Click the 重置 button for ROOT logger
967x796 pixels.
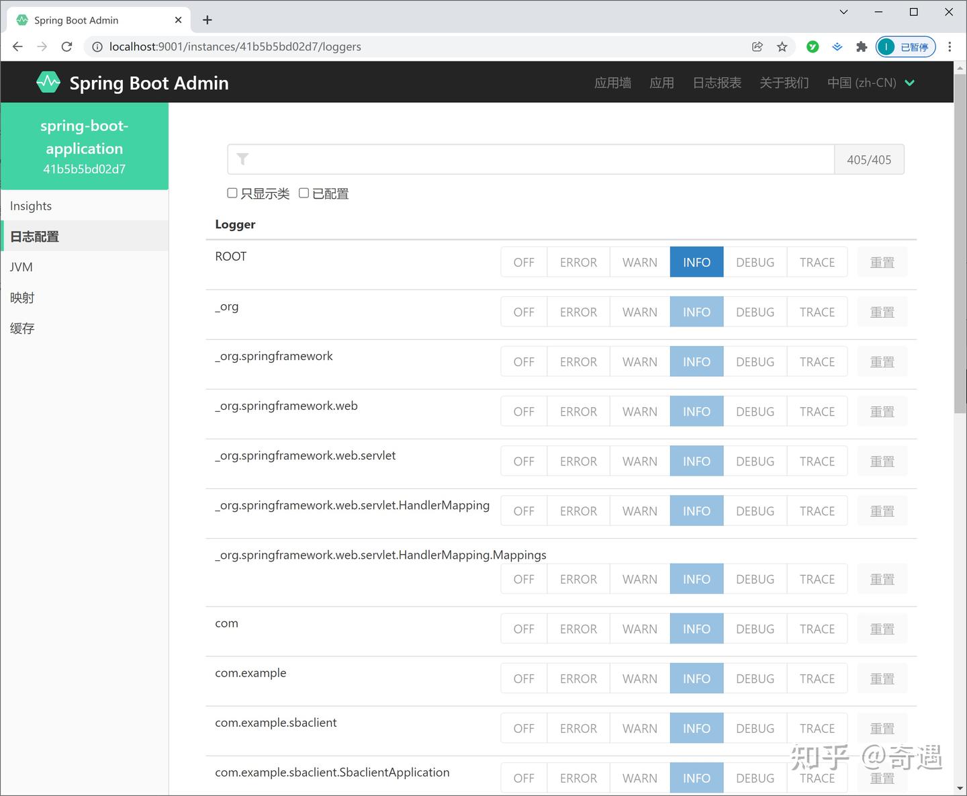(882, 262)
